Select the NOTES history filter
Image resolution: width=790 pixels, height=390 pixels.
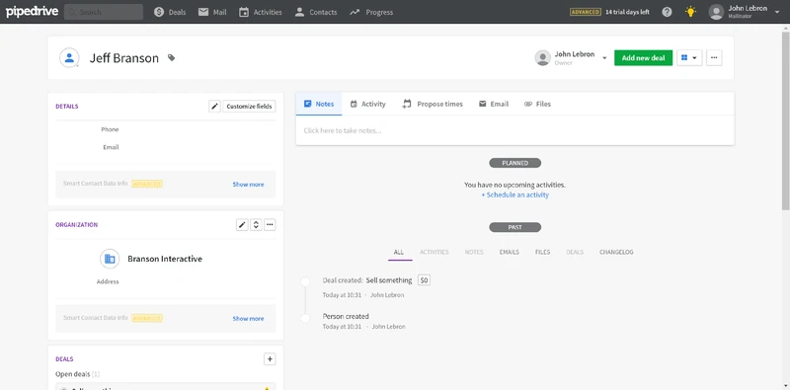(474, 252)
